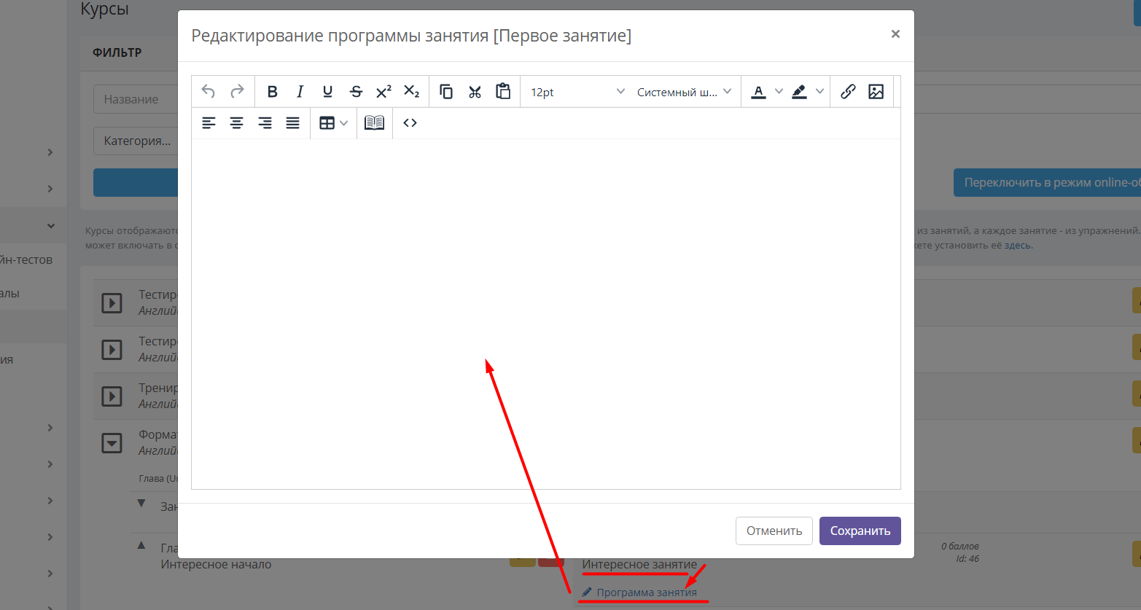Image resolution: width=1141 pixels, height=610 pixels.
Task: Toggle italic formatting
Action: tap(300, 91)
